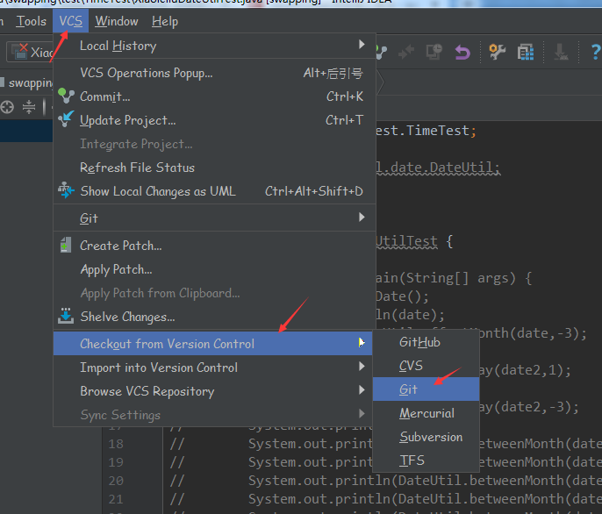Click the UML changes icon
The height and width of the screenshot is (514, 602).
(x=66, y=190)
